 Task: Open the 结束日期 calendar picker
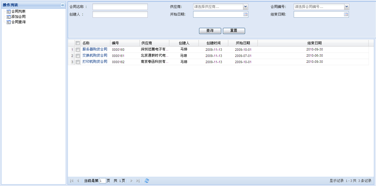click(346, 14)
